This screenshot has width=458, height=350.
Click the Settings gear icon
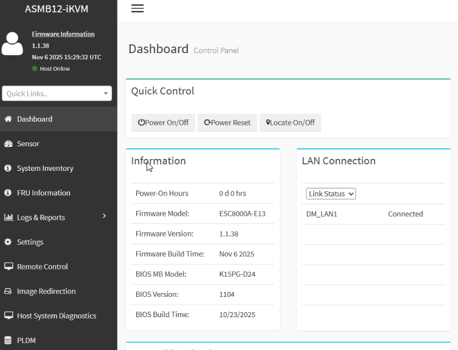pyautogui.click(x=8, y=242)
